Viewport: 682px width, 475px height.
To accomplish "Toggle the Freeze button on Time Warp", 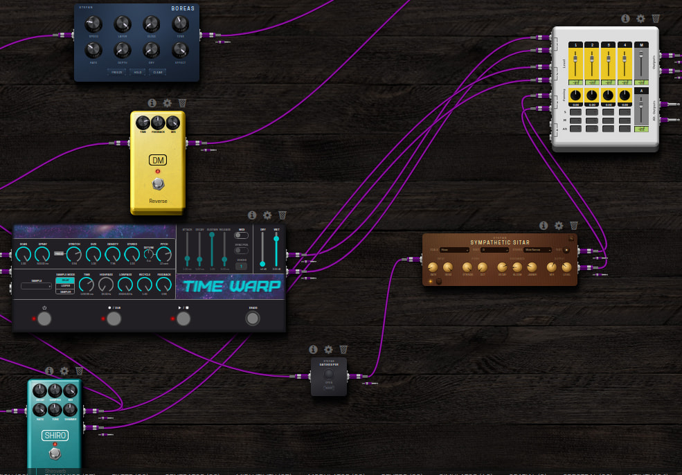I will 59,253.
